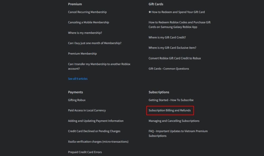Click See all 9 articles under Premium
Viewport: 264px width, 156px height.
tap(78, 79)
